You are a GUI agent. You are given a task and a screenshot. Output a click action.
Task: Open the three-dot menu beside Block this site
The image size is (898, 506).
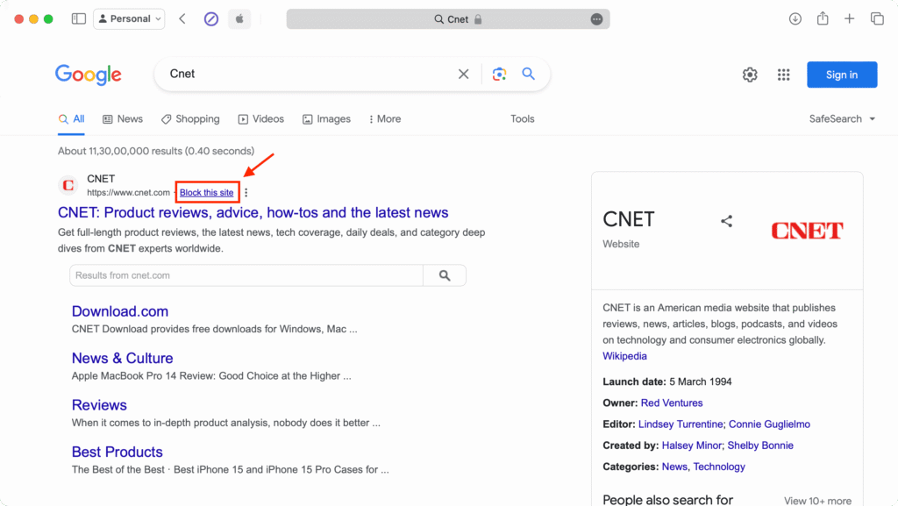tap(246, 193)
